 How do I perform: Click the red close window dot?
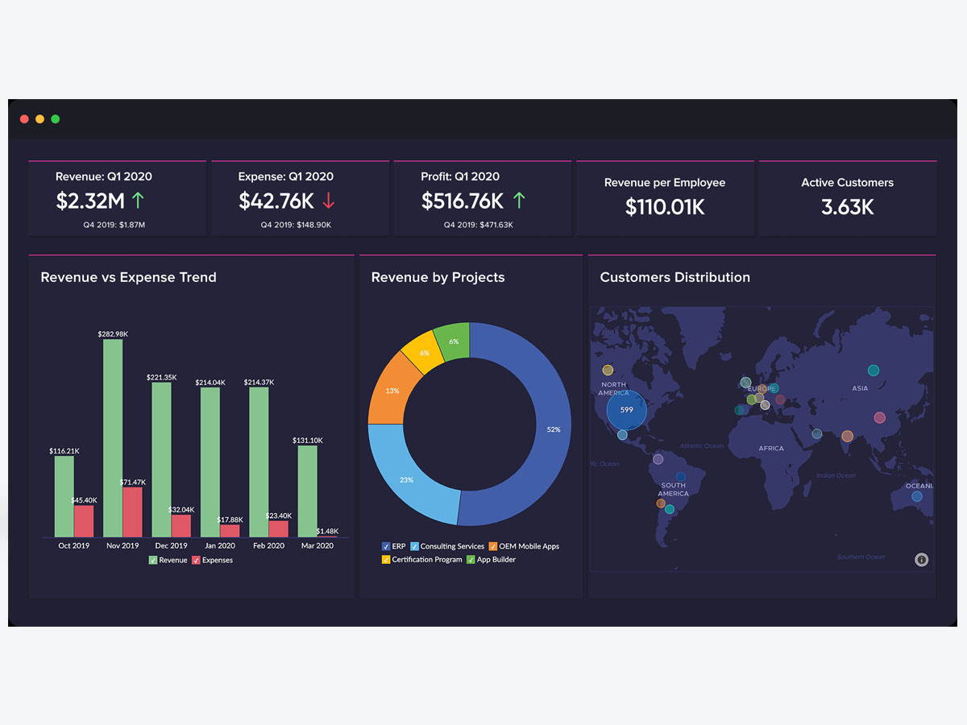(24, 119)
